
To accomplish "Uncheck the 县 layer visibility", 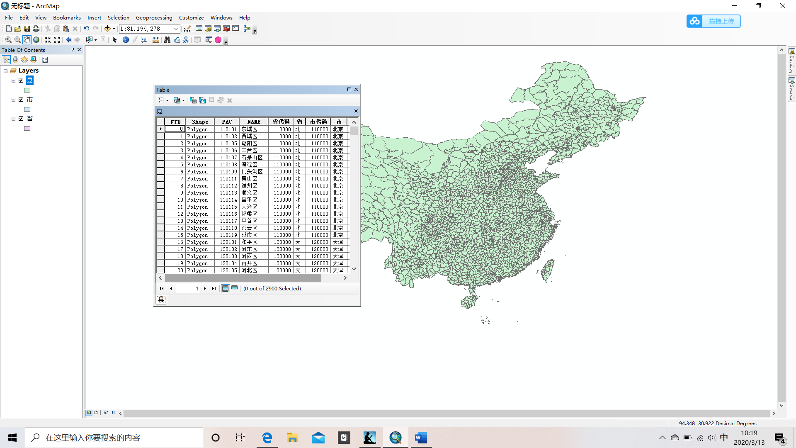I will pyautogui.click(x=21, y=80).
